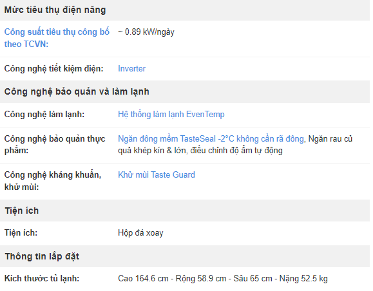The image size is (373, 291).
Task: Select 'Mức tiêu thụ điện năng' section header
Action: pyautogui.click(x=55, y=10)
